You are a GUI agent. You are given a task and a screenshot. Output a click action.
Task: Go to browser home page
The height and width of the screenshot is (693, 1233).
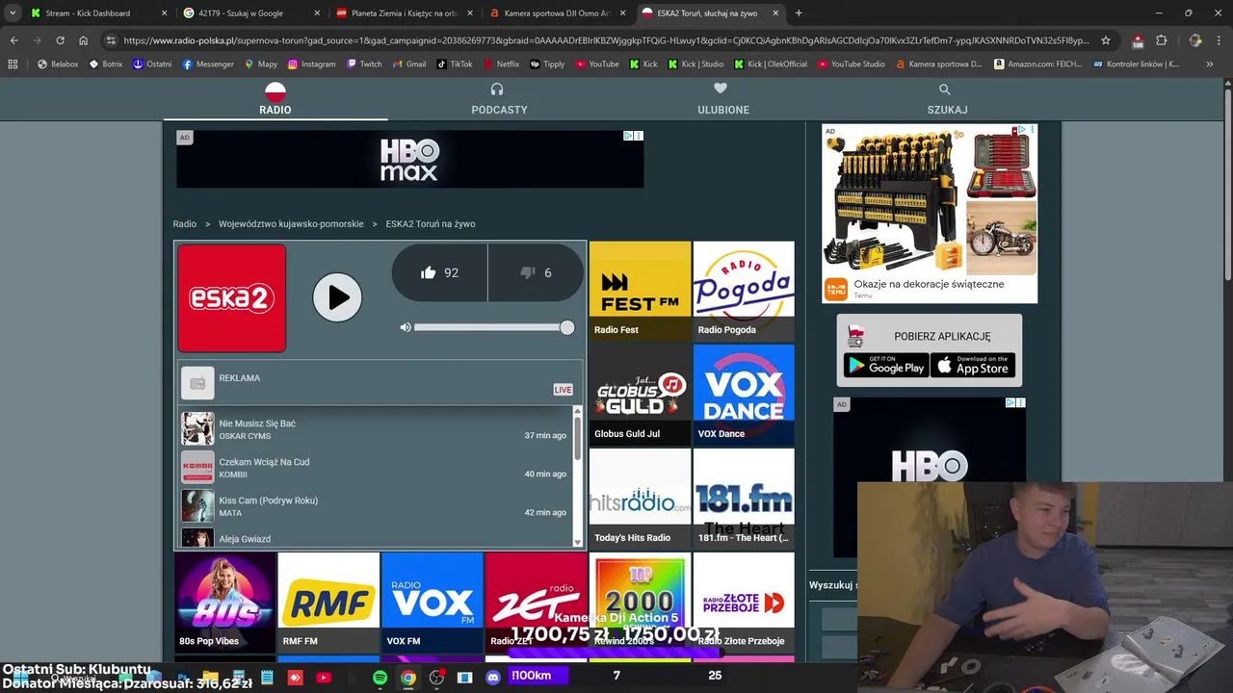coord(83,40)
